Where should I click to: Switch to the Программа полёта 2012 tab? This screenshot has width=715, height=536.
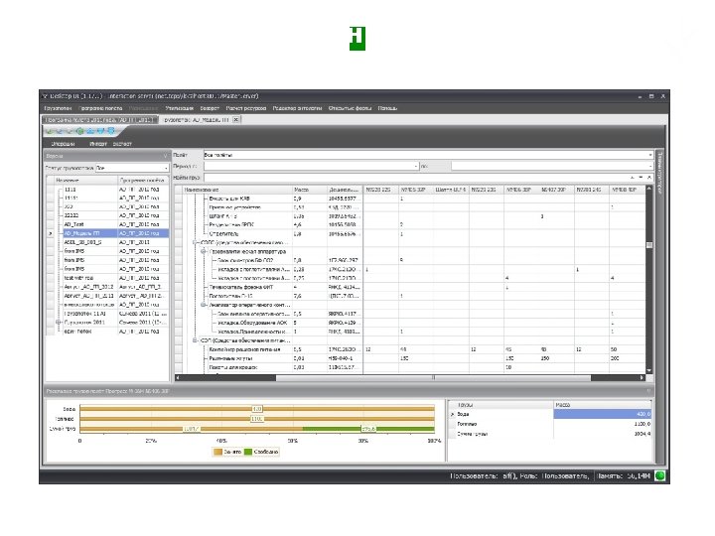pos(100,120)
